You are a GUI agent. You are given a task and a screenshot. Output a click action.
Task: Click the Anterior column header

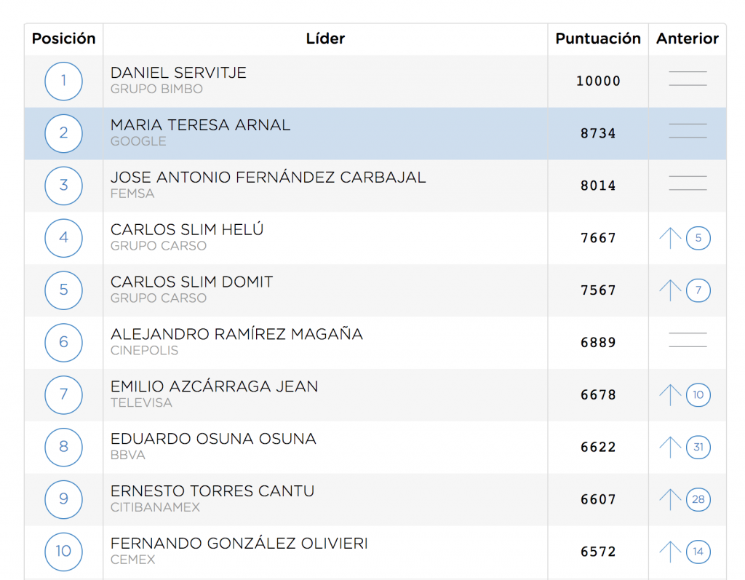688,39
